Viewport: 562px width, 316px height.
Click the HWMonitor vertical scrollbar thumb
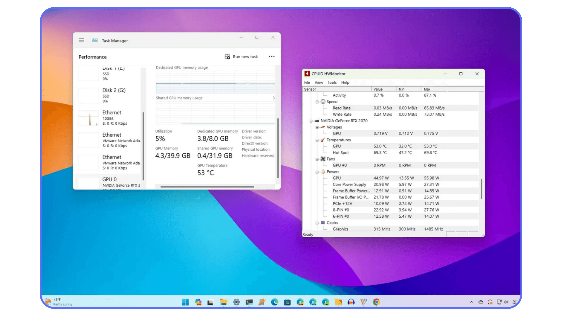(x=482, y=189)
